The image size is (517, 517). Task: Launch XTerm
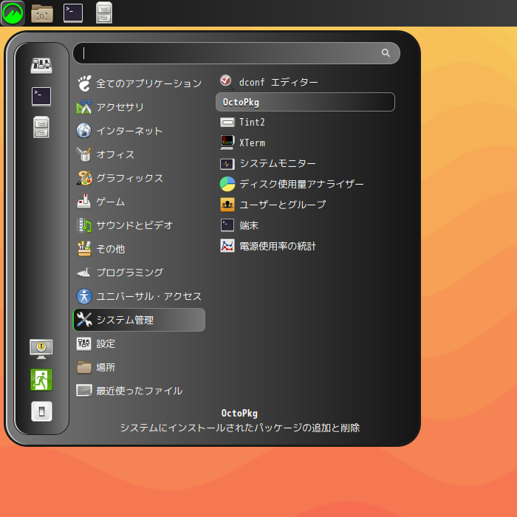pyautogui.click(x=305, y=143)
